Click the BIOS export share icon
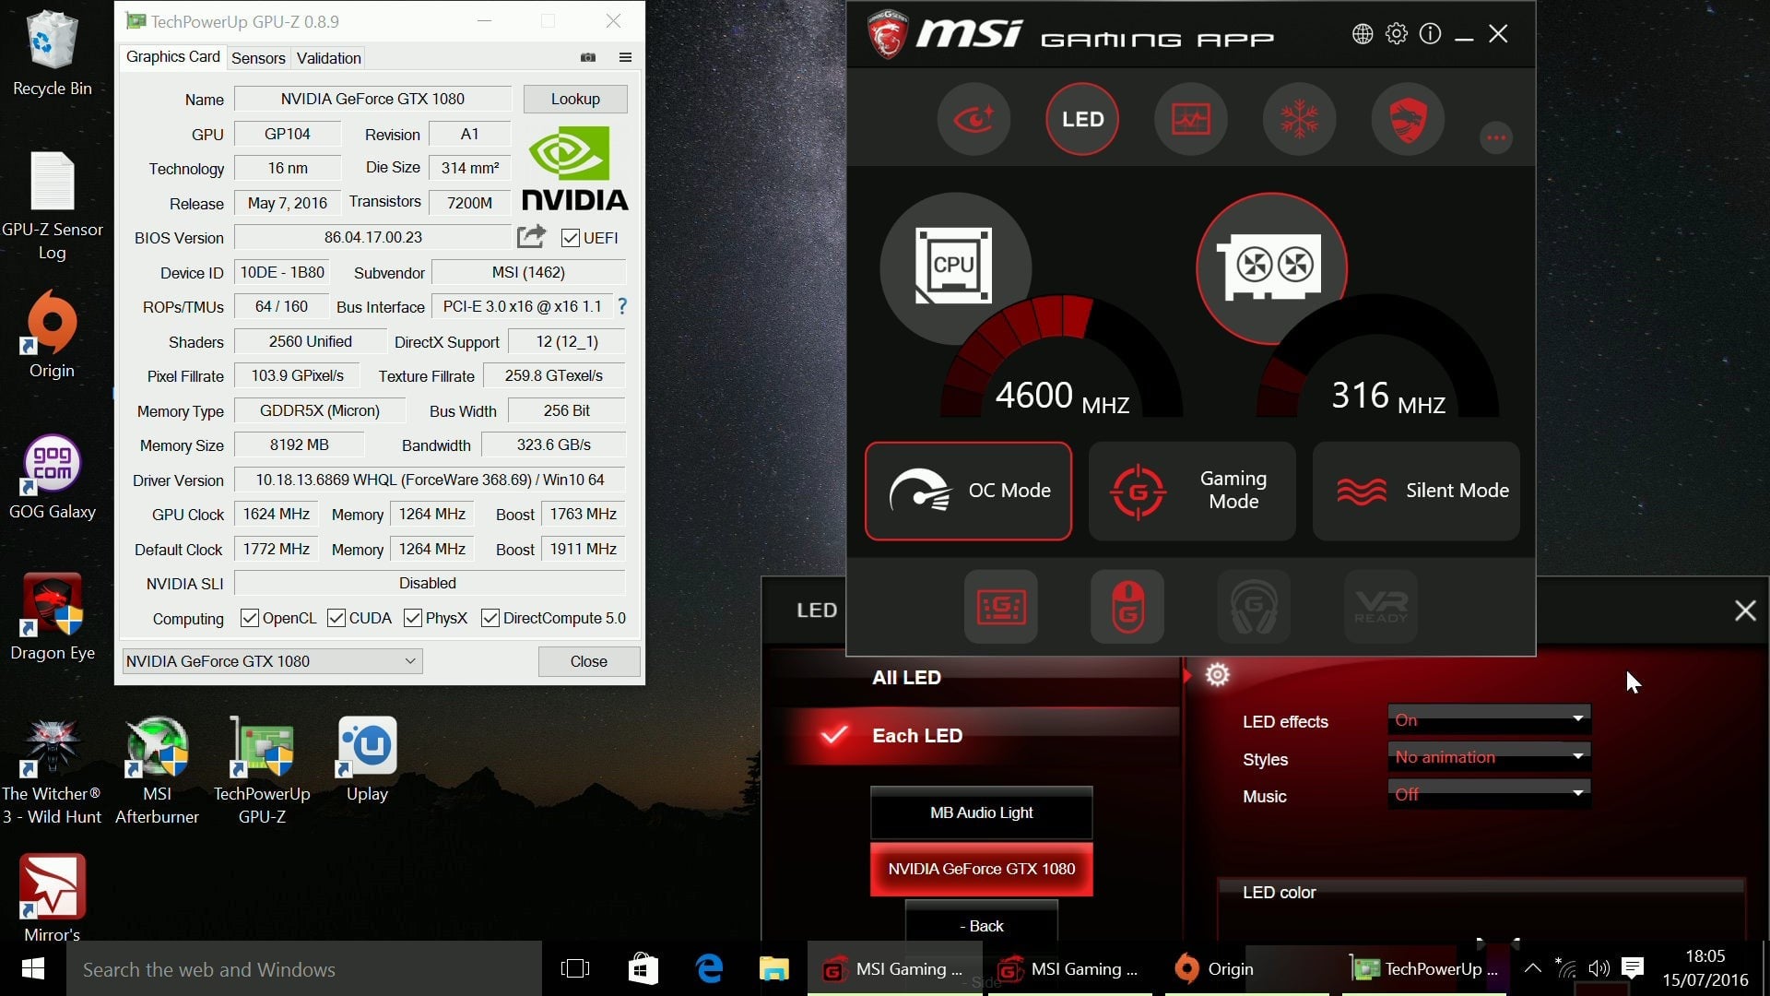The width and height of the screenshot is (1770, 996). click(x=531, y=237)
